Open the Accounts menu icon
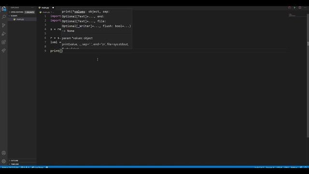309x174 pixels. pos(4,153)
